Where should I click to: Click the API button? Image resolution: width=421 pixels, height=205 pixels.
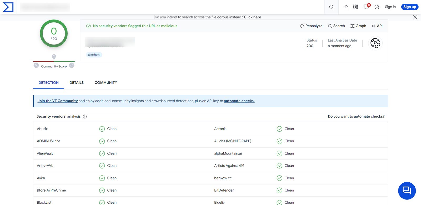click(x=377, y=26)
